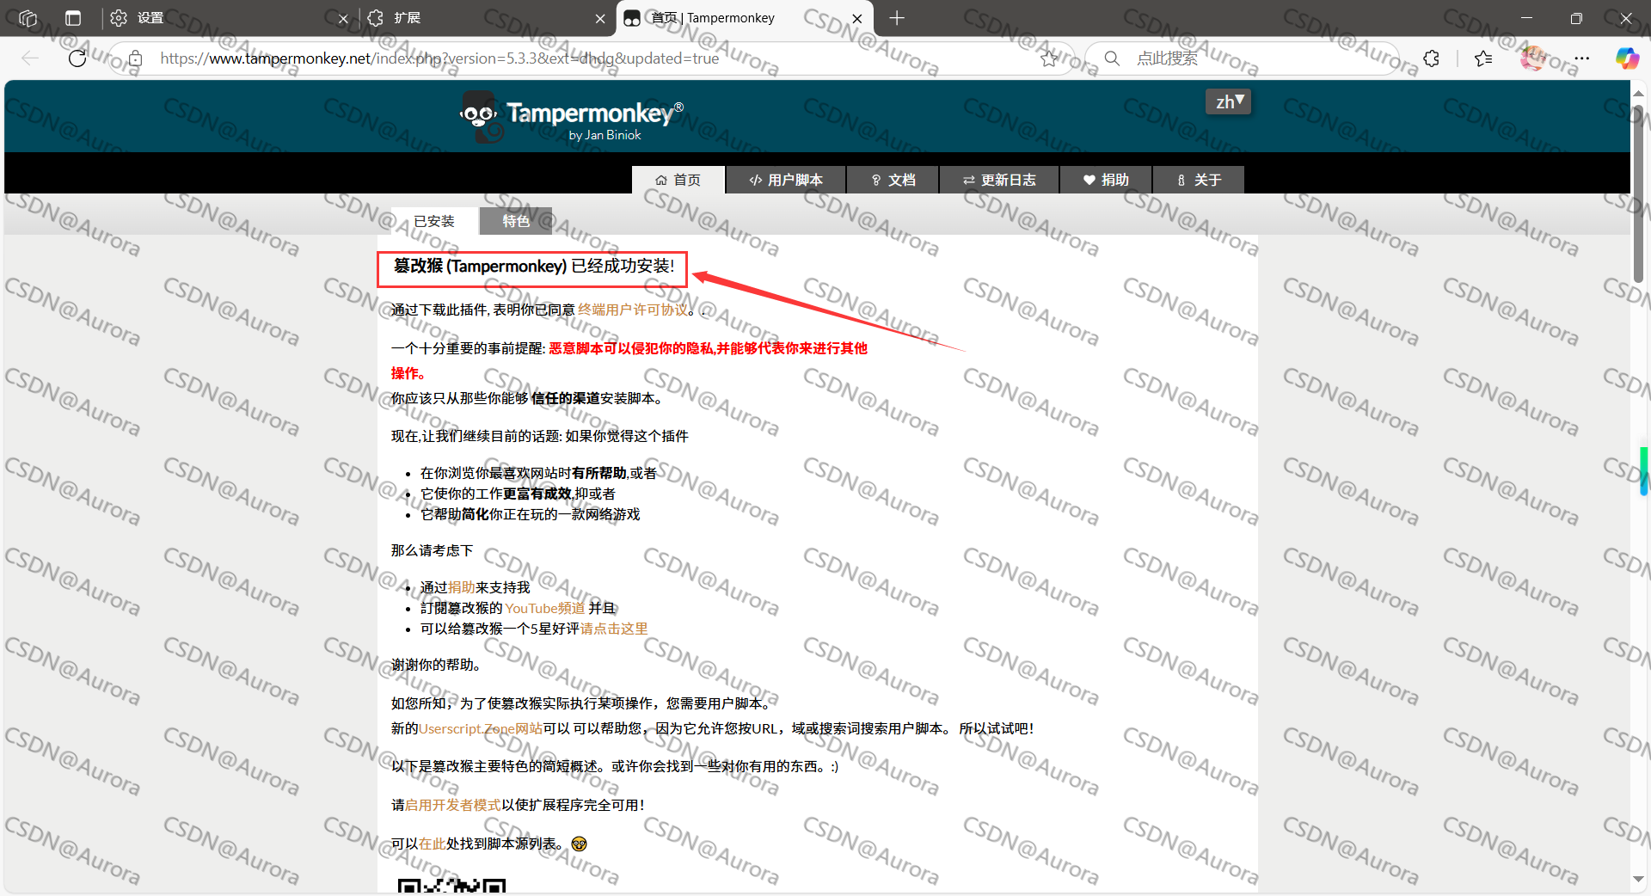Click the scrollbar down arrow
Screen dimensions: 1651x896
pyautogui.click(x=1638, y=880)
